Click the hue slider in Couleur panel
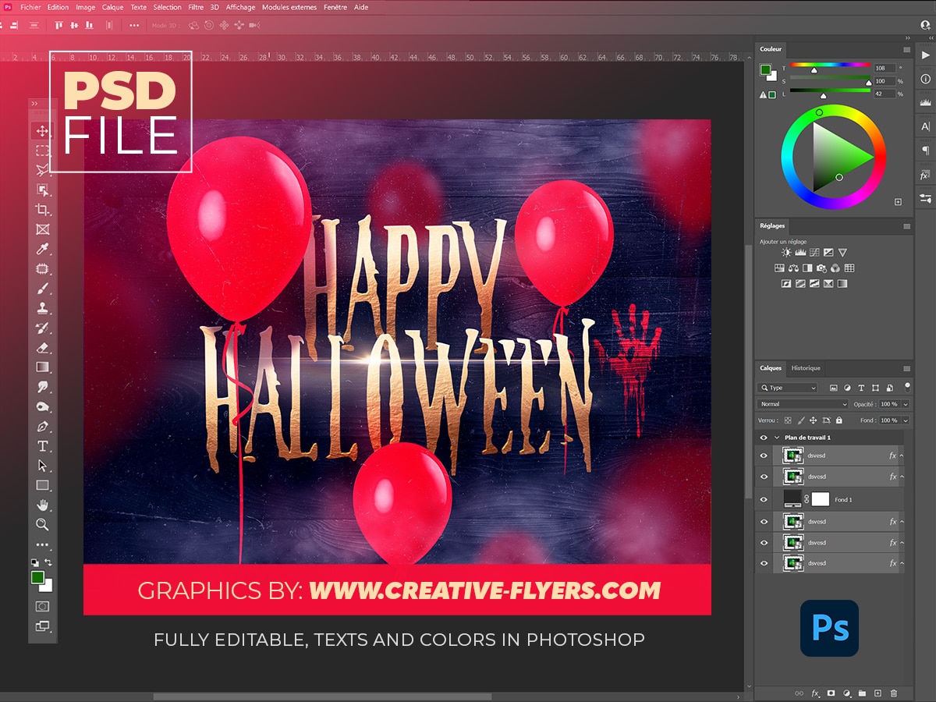 click(x=830, y=66)
